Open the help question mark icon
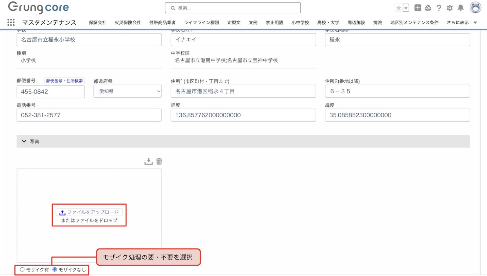This screenshot has height=276, width=487. [x=439, y=8]
